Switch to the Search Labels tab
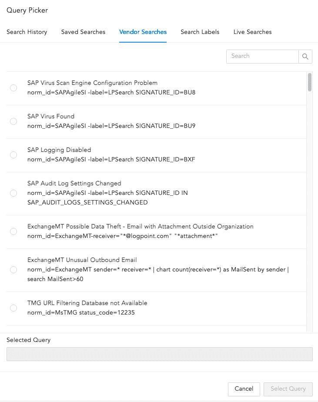 (x=200, y=32)
